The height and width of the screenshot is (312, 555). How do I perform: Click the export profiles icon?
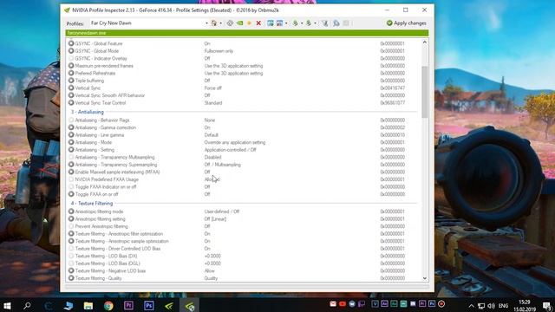(295, 23)
